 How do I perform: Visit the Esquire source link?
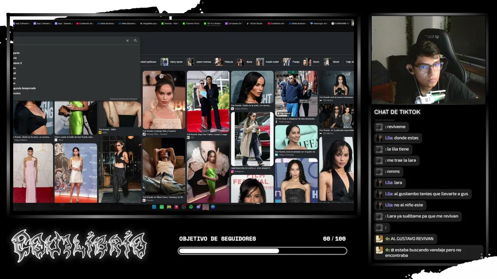click(x=148, y=200)
